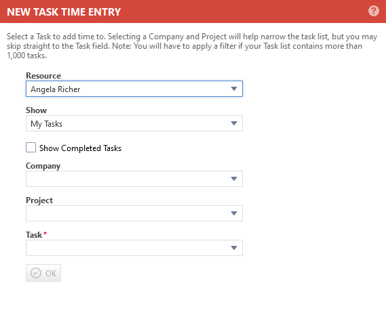
Task: Open the Company dropdown arrow
Action: pyautogui.click(x=234, y=179)
